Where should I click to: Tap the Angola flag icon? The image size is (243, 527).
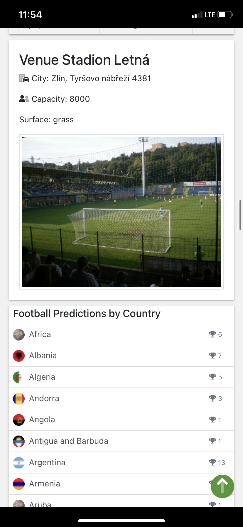pyautogui.click(x=19, y=420)
